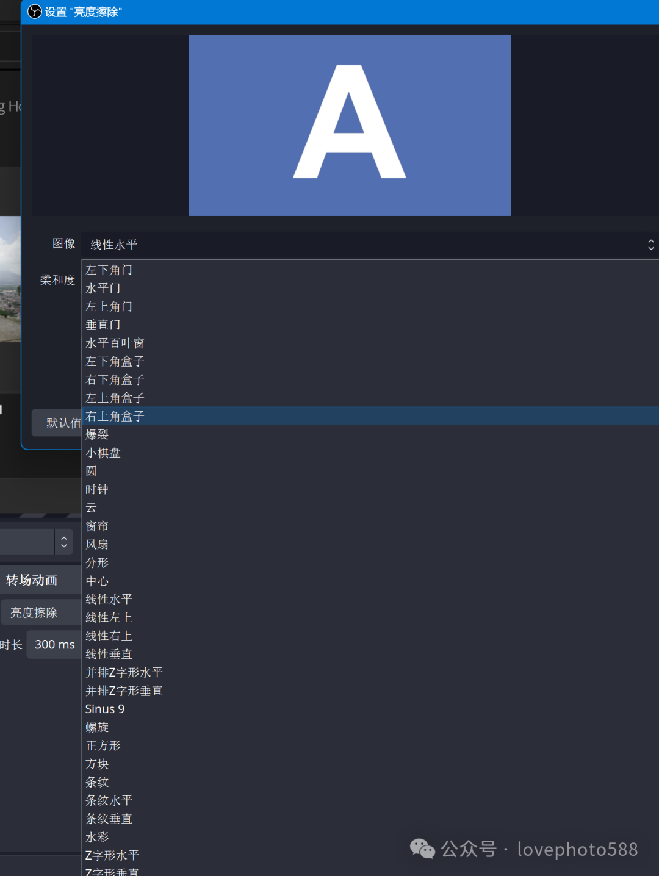Click the transition preview showing letter A

[x=350, y=125]
